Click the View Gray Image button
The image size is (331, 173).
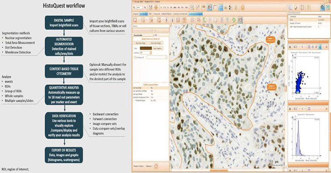point(139,43)
